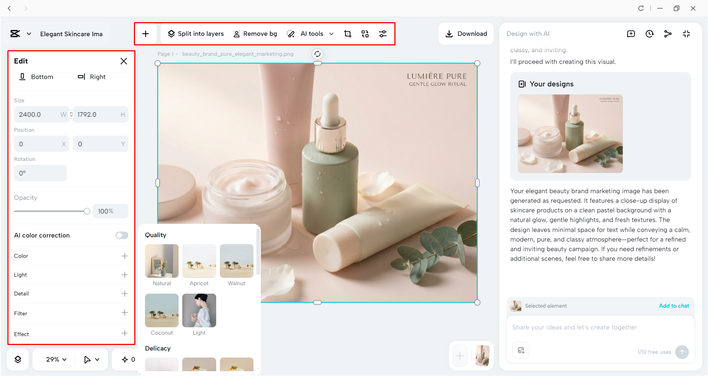This screenshot has height=376, width=708.
Task: Apply the Natural filter thumbnail
Action: (162, 261)
